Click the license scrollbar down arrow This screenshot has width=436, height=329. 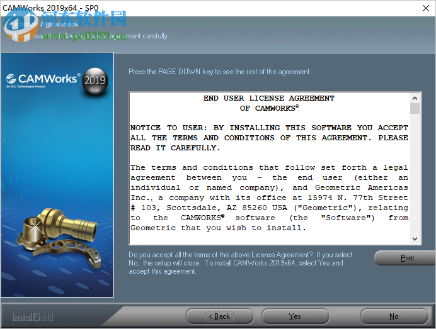coord(415,239)
